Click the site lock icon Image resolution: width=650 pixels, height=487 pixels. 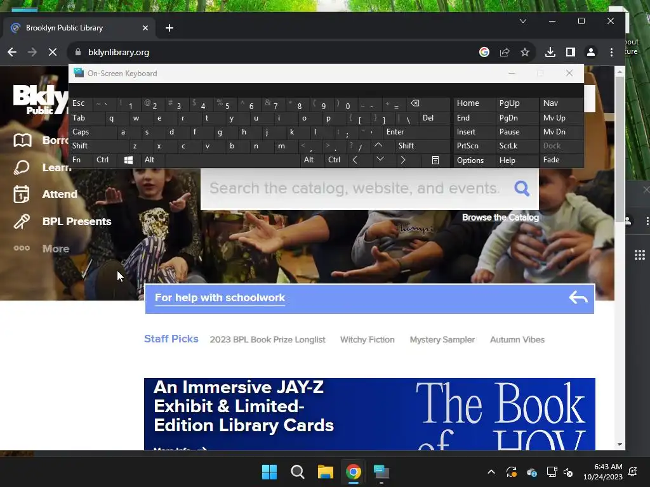tap(78, 52)
